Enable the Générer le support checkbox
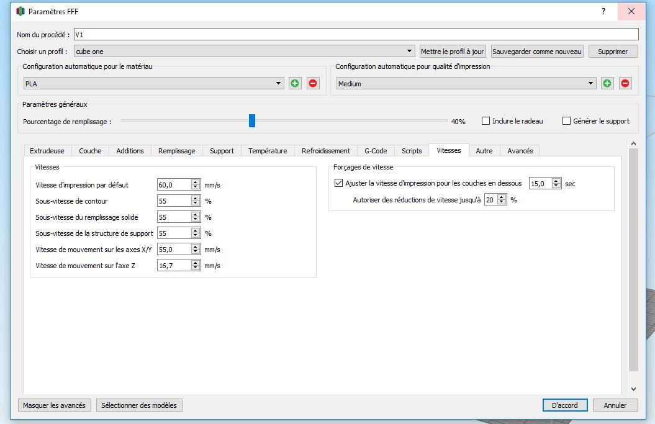This screenshot has width=655, height=424. [566, 120]
